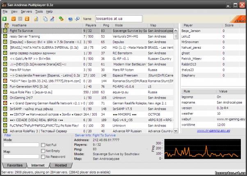This screenshot has height=176, width=247.
Task: Click the orange Refresh Server icon
Action: (x=27, y=19)
